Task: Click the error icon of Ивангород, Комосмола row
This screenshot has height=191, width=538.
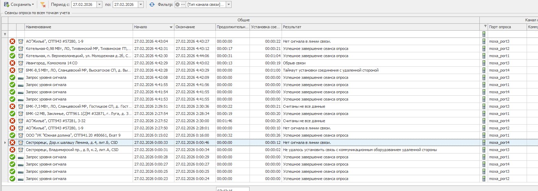Action: point(12,63)
